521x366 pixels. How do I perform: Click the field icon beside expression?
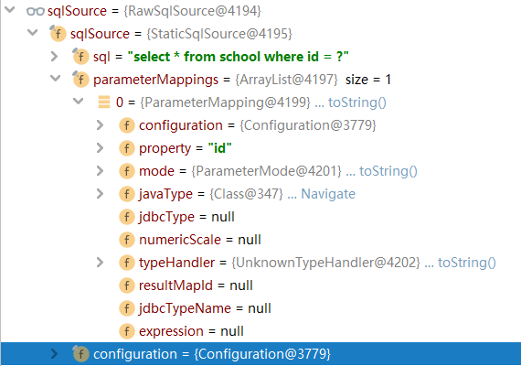127,331
